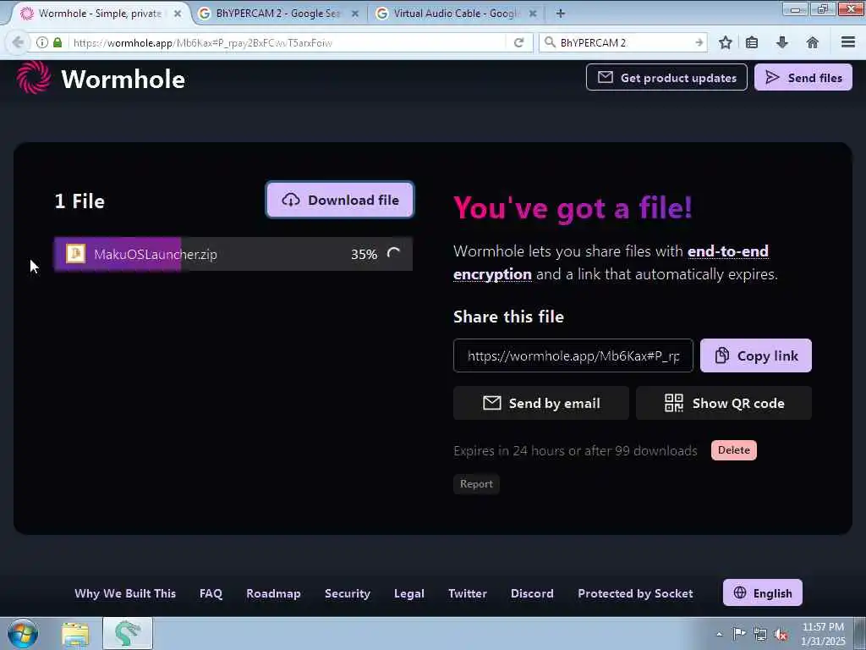The height and width of the screenshot is (650, 866).
Task: Open the English language selector
Action: [x=762, y=592]
